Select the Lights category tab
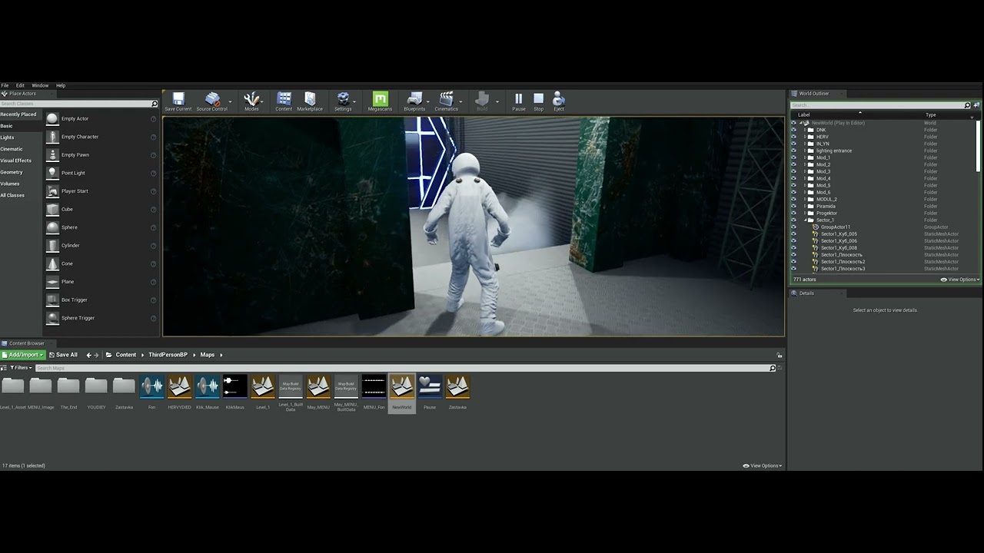Screen dimensions: 984x553 [x=8, y=137]
